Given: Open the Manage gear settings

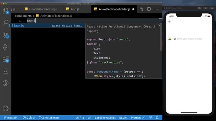Looking at the screenshot, I should (x=5, y=108).
